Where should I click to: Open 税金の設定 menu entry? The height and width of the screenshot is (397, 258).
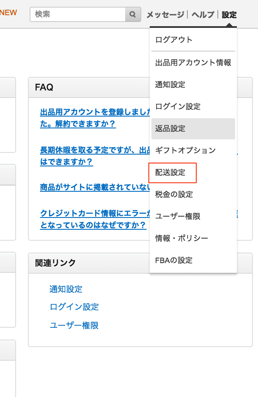(x=174, y=194)
